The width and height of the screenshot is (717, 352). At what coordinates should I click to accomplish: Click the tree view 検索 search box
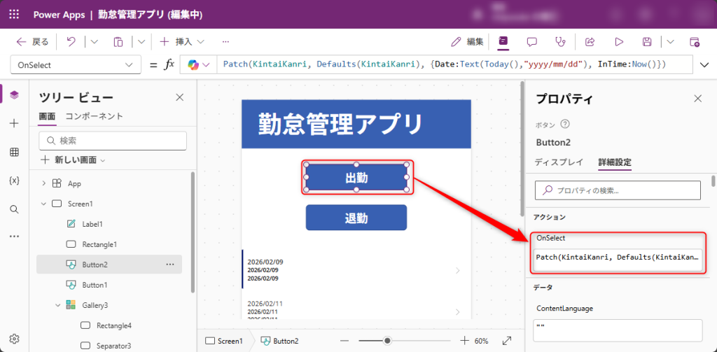click(x=113, y=141)
